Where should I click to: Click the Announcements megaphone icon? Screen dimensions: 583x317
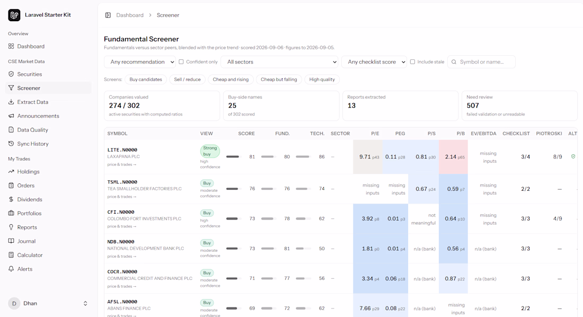(x=11, y=116)
